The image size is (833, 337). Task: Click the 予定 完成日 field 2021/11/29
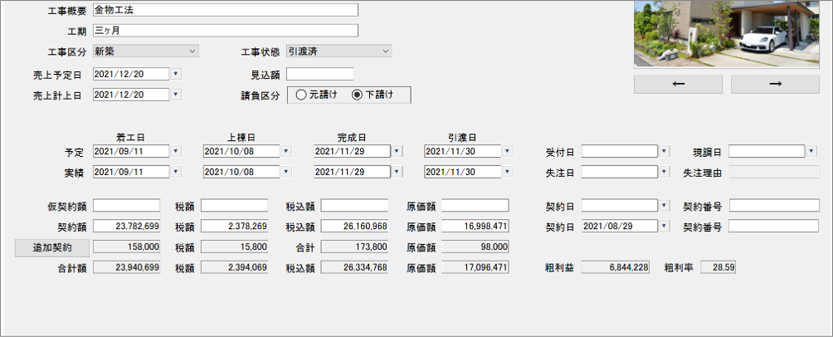point(353,152)
